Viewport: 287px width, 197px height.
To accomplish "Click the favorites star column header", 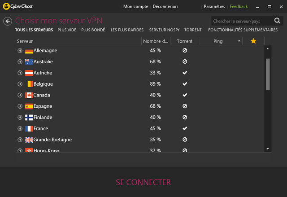I will pos(253,41).
